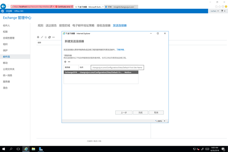Viewport: 228px width, 152px height.
Task: Add a source server with the dialog plus icon
Action: [x=65, y=62]
